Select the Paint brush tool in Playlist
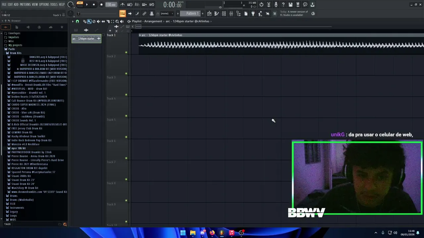Screen dimensions: 424x238 89,21
